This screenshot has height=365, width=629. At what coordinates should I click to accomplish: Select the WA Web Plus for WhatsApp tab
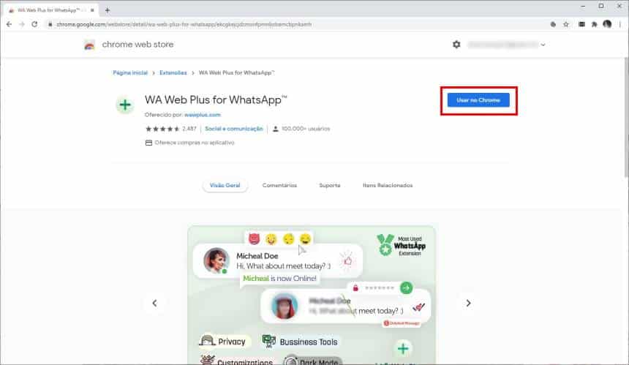pos(51,10)
